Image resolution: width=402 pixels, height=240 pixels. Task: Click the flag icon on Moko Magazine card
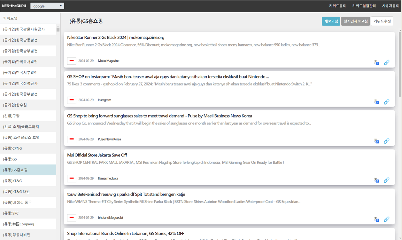(72, 61)
